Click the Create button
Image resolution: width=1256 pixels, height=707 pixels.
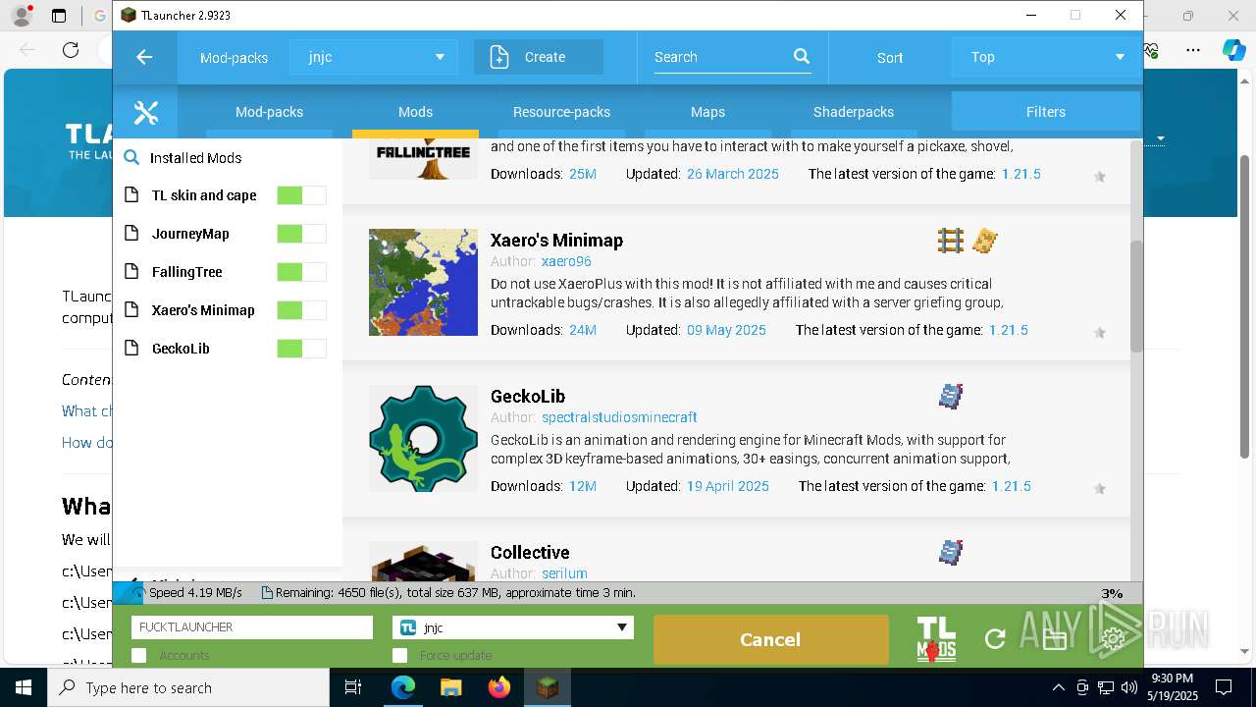tap(539, 57)
